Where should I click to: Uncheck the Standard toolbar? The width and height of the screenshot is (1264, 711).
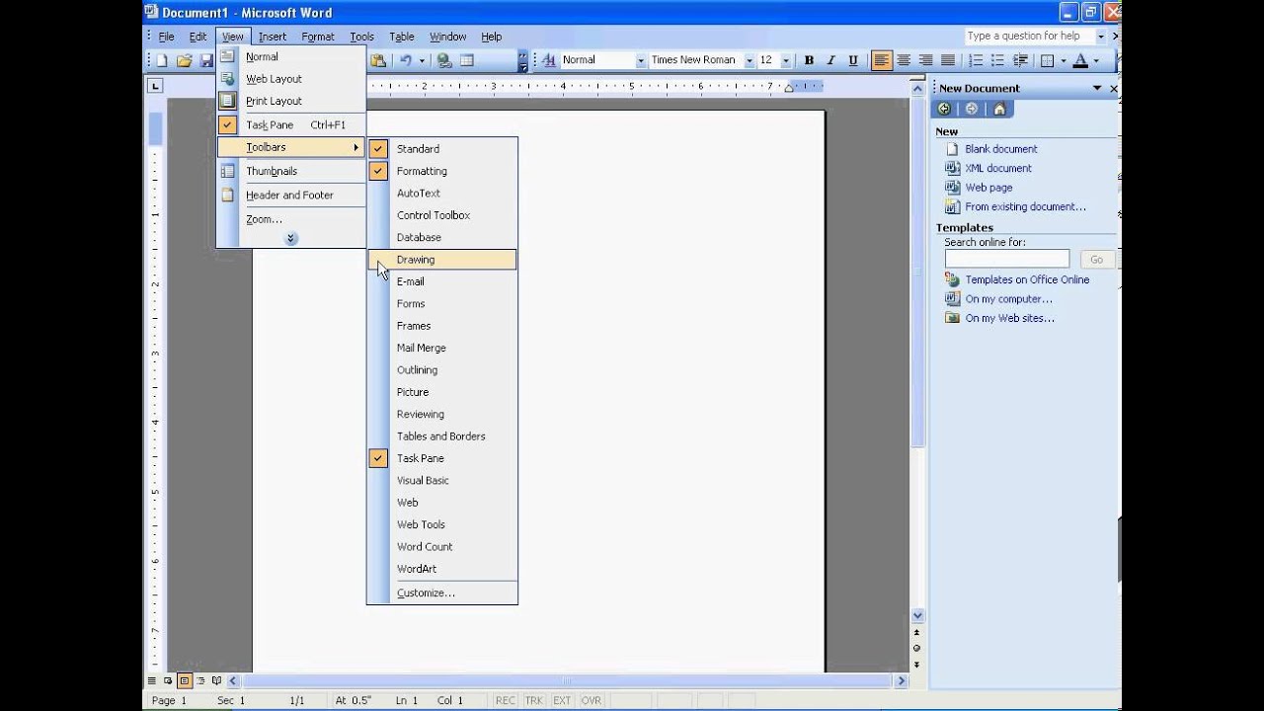[x=442, y=149]
